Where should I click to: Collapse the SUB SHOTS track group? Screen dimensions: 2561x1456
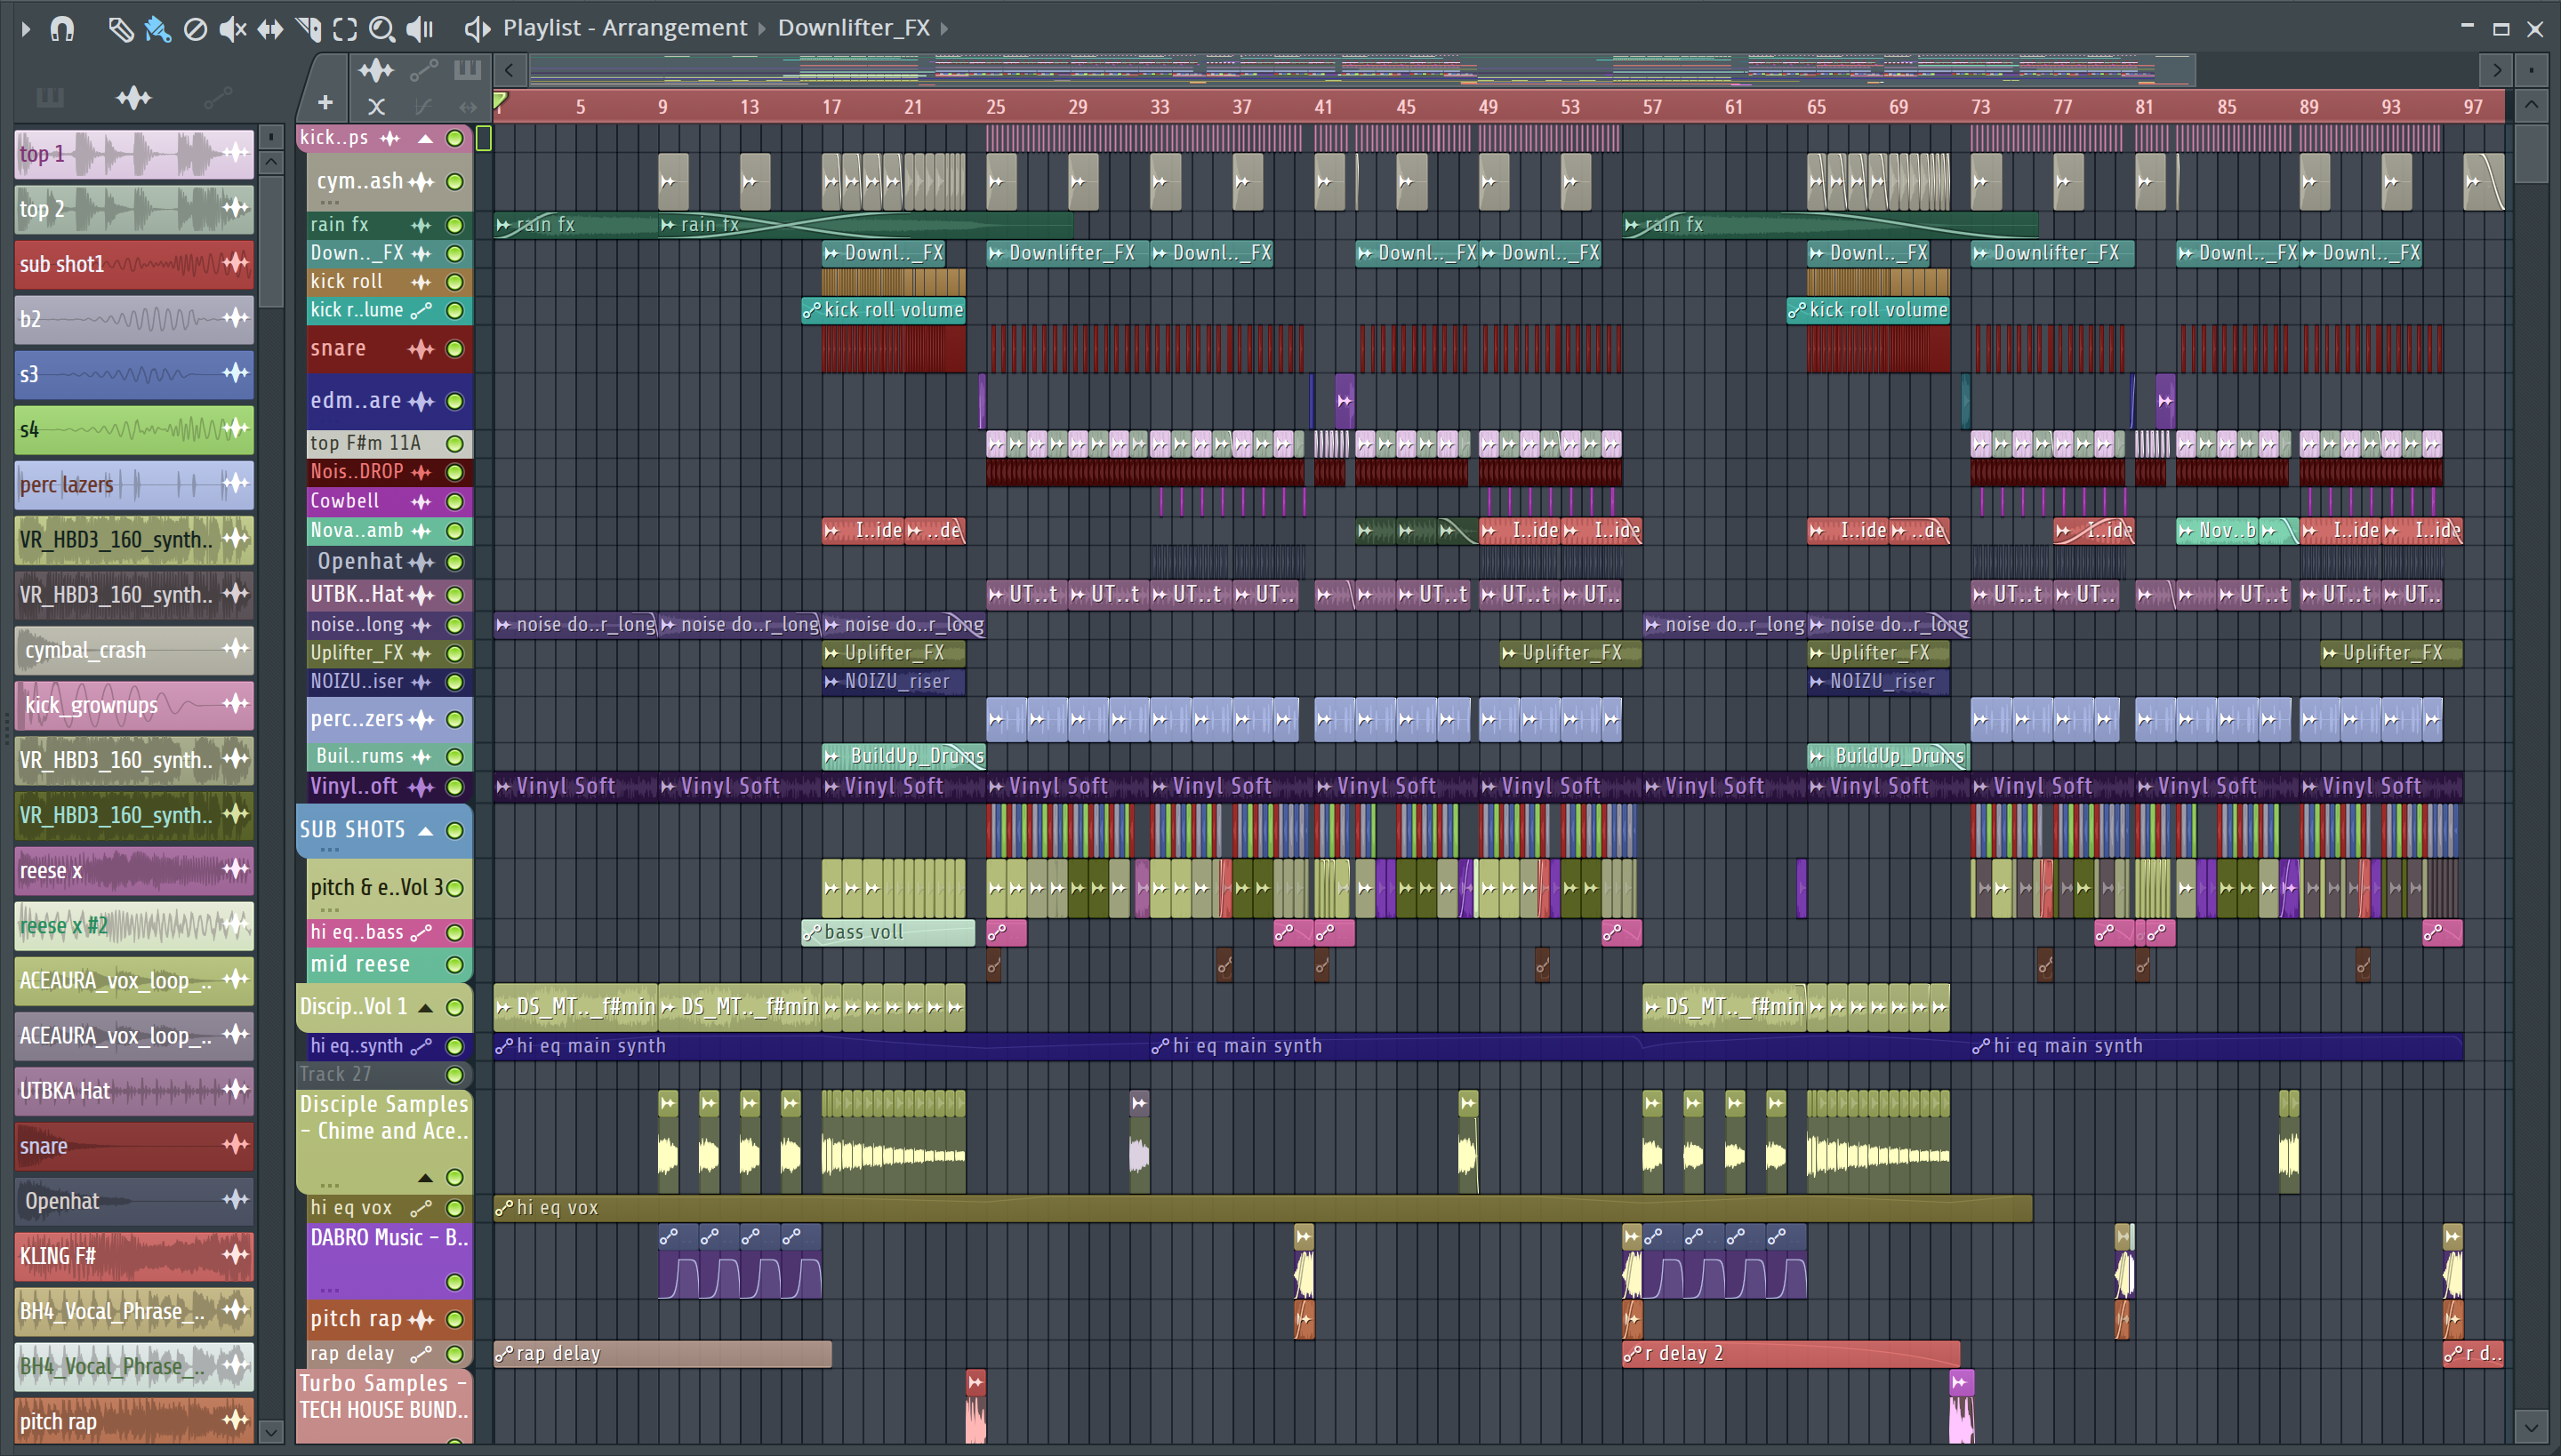coord(426,830)
